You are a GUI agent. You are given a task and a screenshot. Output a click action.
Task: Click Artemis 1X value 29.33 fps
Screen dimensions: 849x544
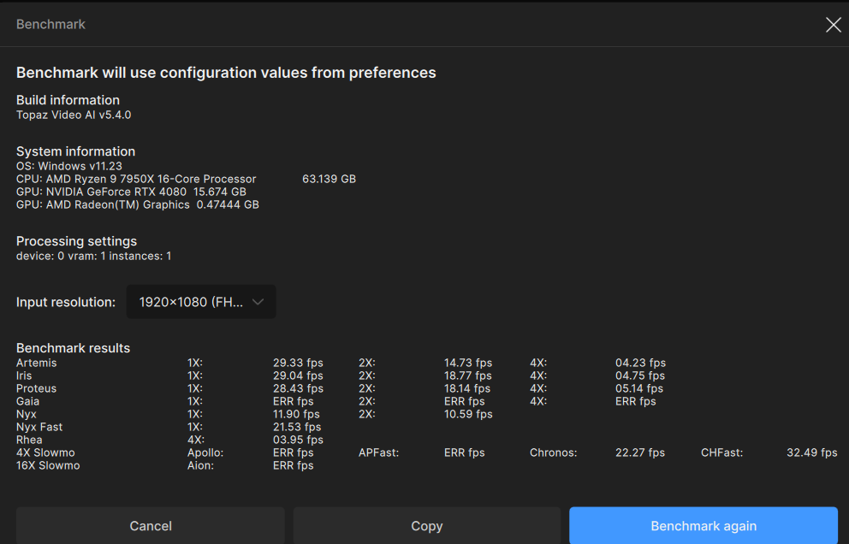coord(298,363)
